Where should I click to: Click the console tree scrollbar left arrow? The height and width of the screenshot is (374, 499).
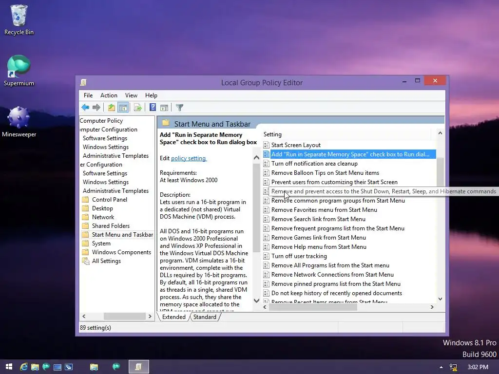[84, 316]
